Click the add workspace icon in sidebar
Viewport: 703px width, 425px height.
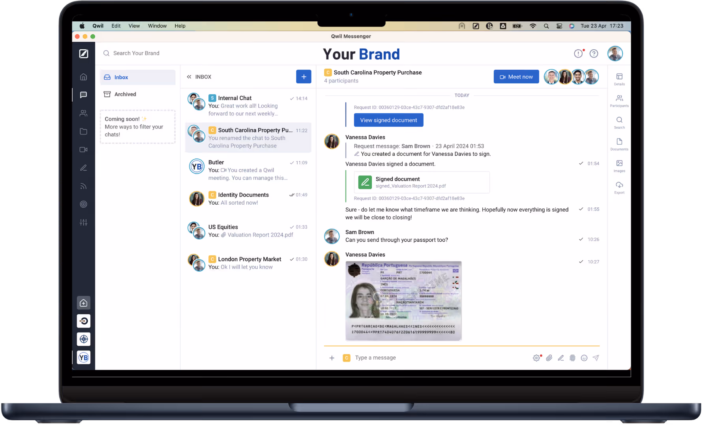click(x=84, y=303)
